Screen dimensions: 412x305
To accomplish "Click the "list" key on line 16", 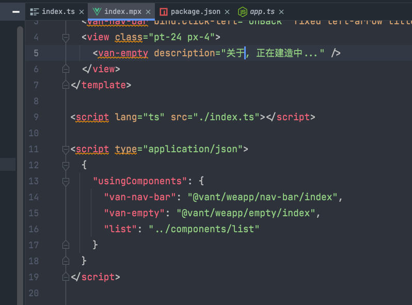I will 121,229.
